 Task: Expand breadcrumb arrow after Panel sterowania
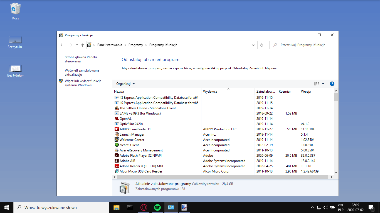125,45
